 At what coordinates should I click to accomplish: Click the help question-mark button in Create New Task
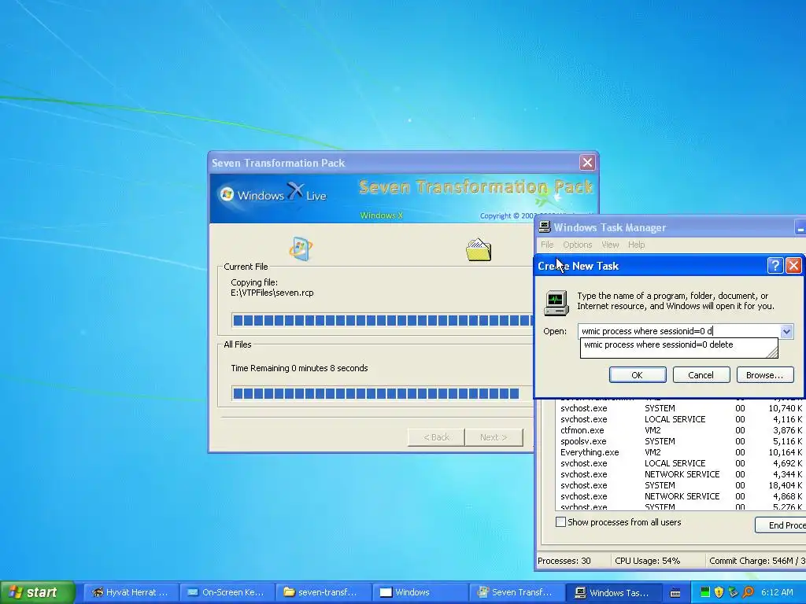click(775, 266)
